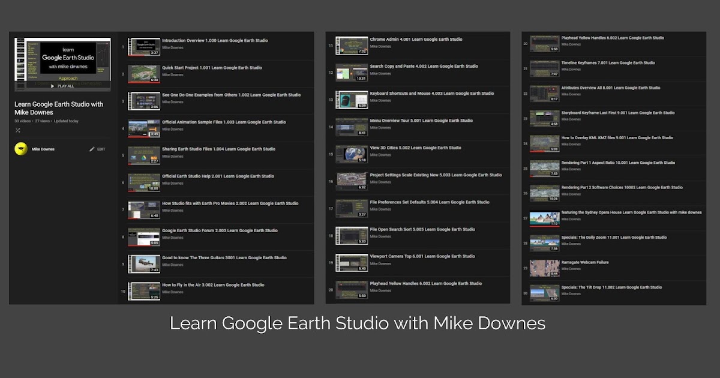Click thumbnail for Specials: The Dolly Zoom
Screen dimensions: 720x378
tap(544, 244)
